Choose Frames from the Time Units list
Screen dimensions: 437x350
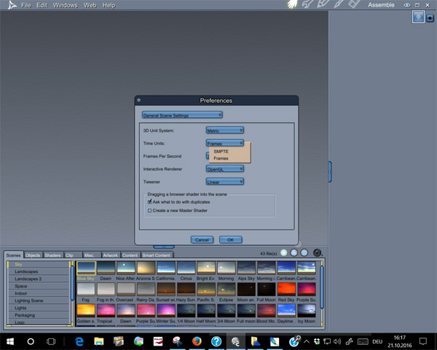click(x=221, y=158)
